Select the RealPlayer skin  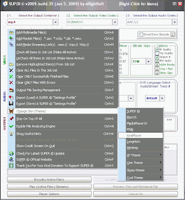pos(141,135)
